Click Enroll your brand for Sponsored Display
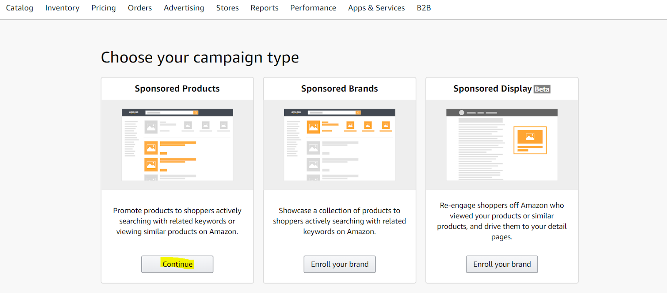 pos(502,264)
